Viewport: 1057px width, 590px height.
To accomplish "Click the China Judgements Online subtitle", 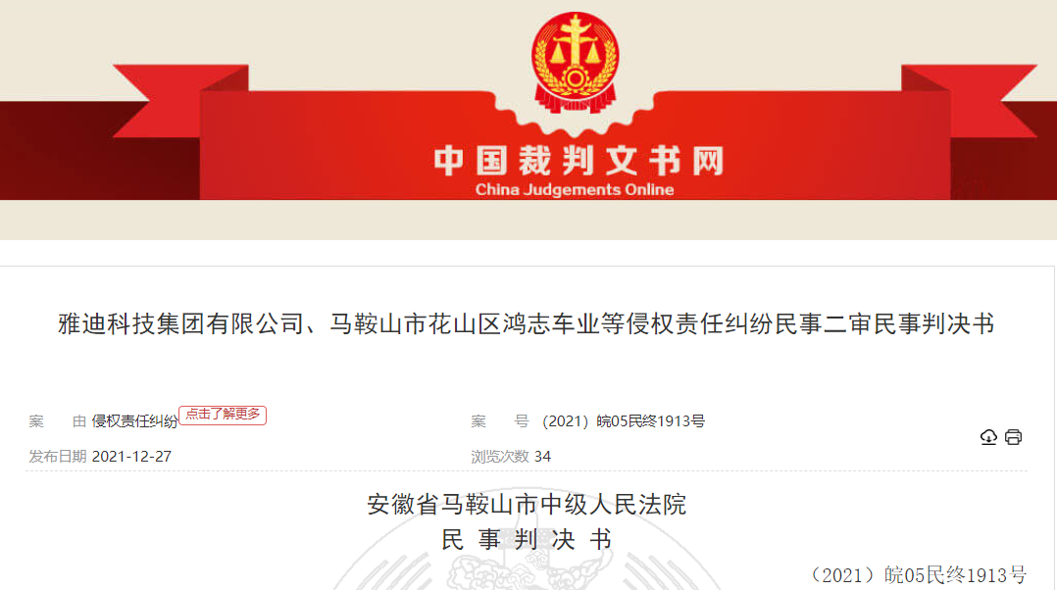I will click(x=575, y=190).
